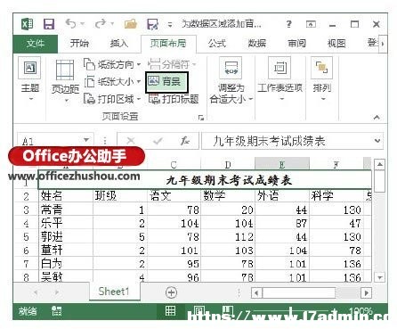Click the title cell 九年级期末考试成绩表
This screenshot has height=329, width=397.
pyautogui.click(x=205, y=180)
